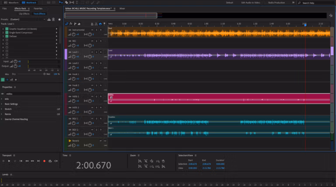Toggle Loop Playback in Transport

pyautogui.click(x=50, y=161)
